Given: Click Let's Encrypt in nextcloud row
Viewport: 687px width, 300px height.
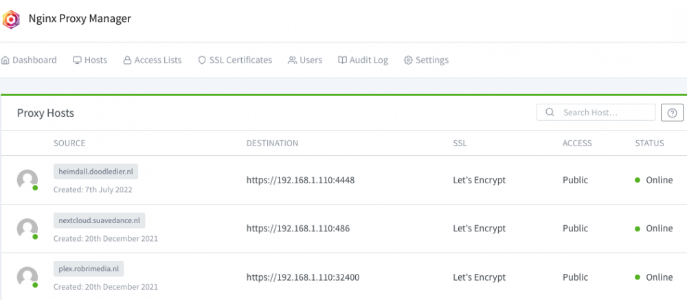Looking at the screenshot, I should (480, 228).
